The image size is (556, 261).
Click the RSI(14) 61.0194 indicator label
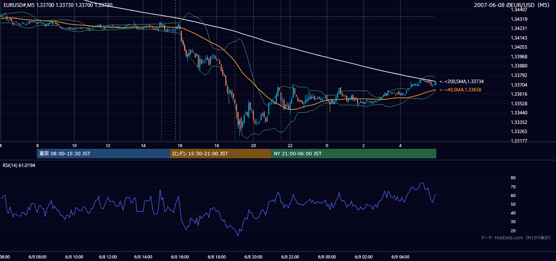[19, 165]
